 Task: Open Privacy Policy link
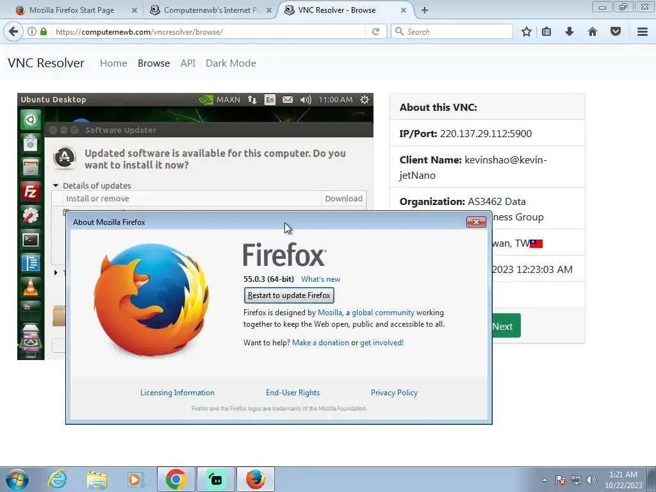(394, 393)
